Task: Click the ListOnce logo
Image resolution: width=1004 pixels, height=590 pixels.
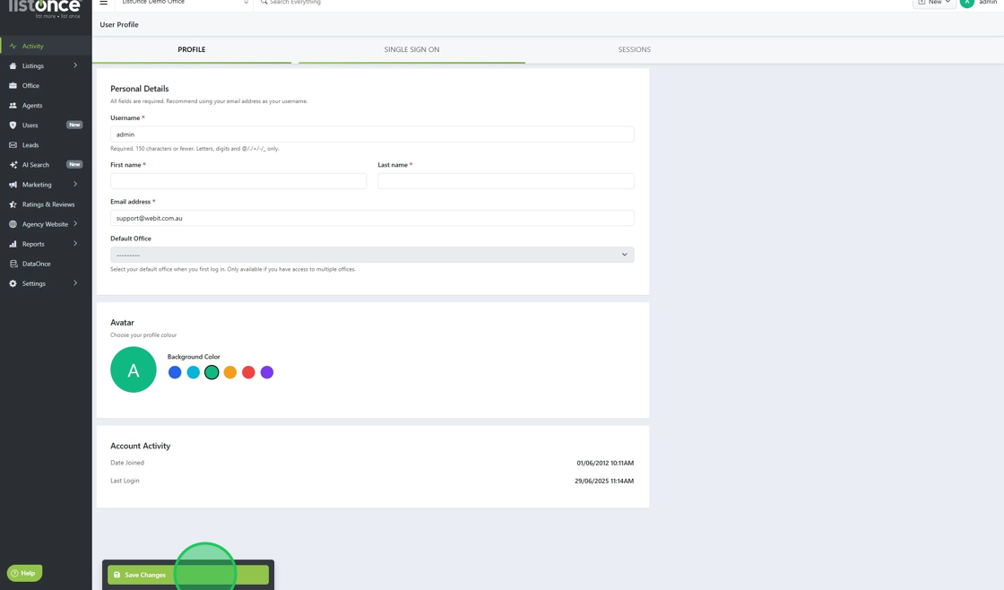Action: click(45, 8)
